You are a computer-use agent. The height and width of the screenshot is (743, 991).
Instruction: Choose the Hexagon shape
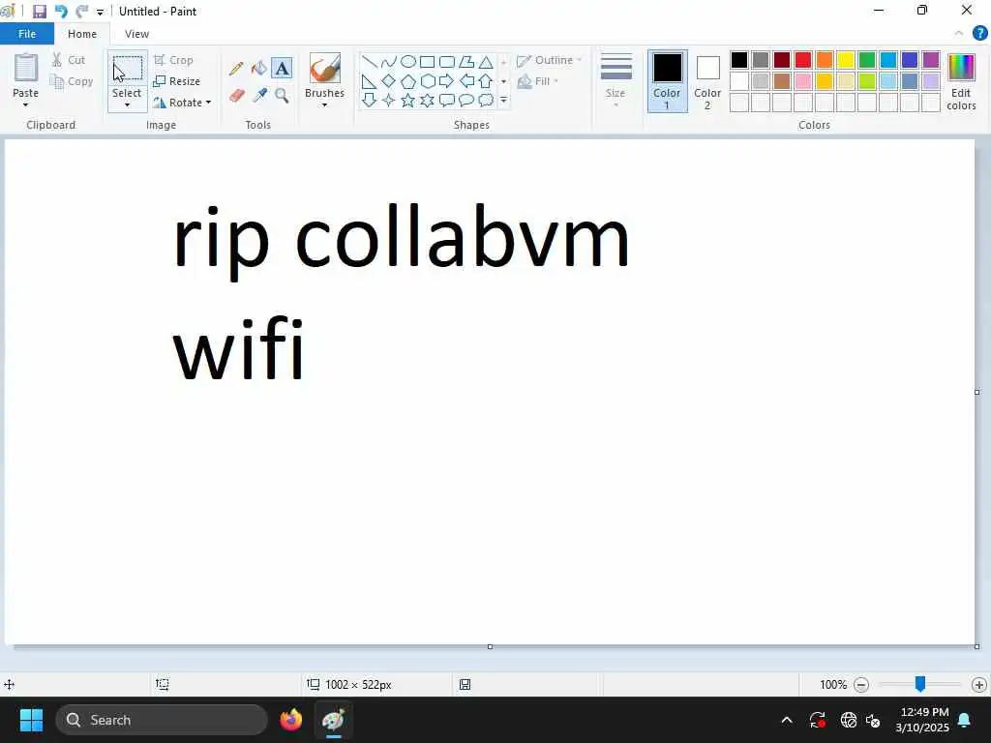427,81
